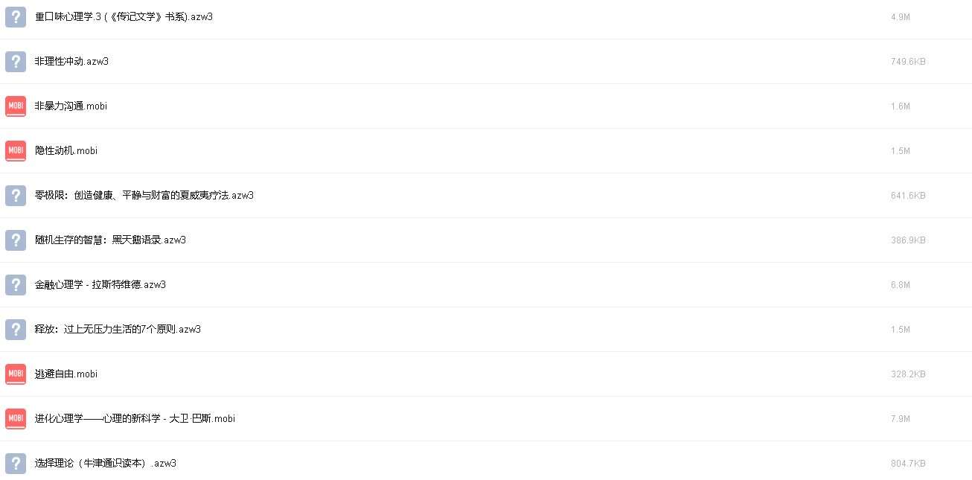Viewport: 972px width, 480px height.
Task: Select the 逃避自由.mobi file name
Action: pyautogui.click(x=66, y=374)
